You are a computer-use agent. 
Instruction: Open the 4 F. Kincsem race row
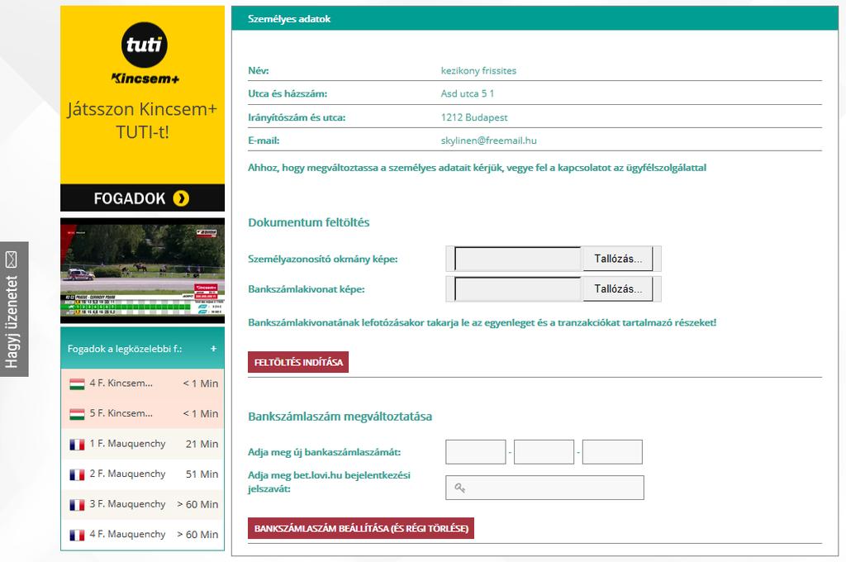(x=142, y=383)
